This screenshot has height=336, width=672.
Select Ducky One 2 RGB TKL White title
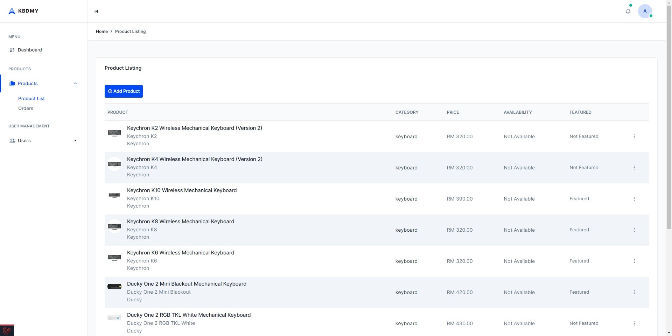point(189,315)
